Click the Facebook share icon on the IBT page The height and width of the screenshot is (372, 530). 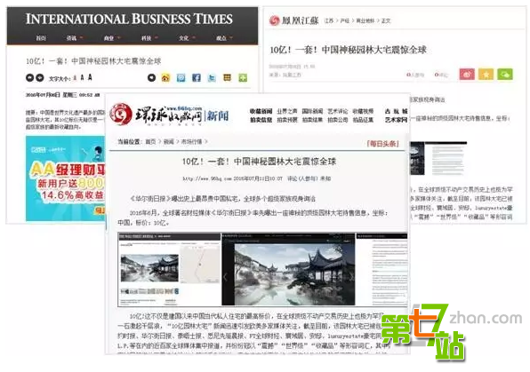197,78
